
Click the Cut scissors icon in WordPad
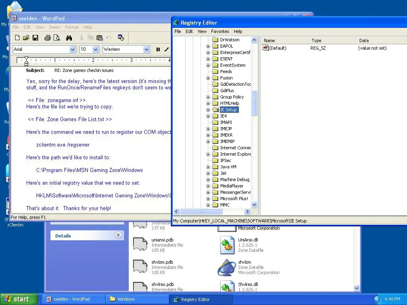click(x=81, y=38)
